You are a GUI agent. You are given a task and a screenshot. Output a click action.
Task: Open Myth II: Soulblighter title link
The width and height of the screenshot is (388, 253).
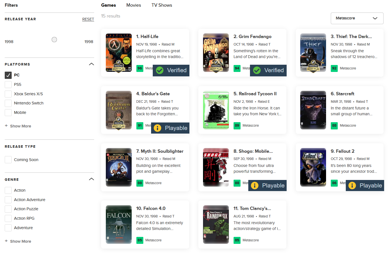(x=160, y=151)
